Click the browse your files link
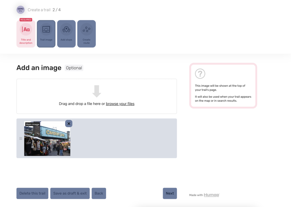The image size is (291, 207). pyautogui.click(x=120, y=104)
